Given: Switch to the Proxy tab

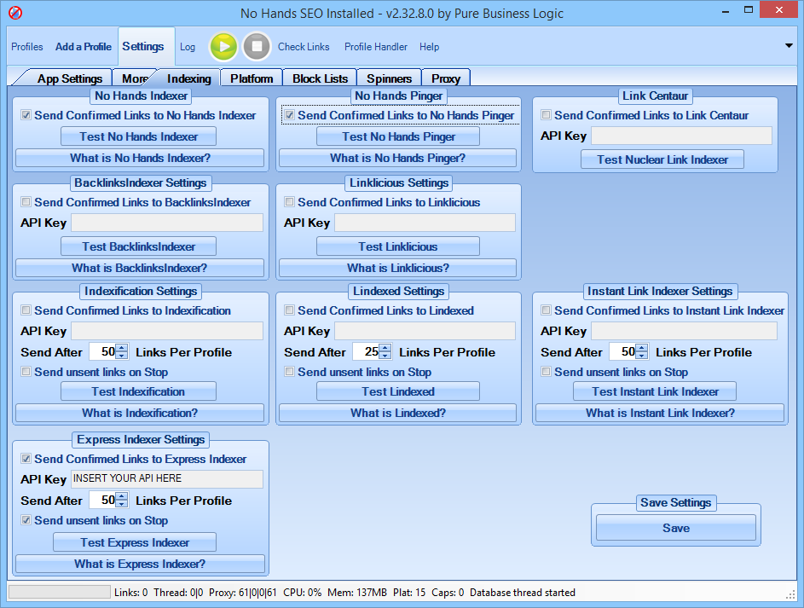Looking at the screenshot, I should pos(446,78).
